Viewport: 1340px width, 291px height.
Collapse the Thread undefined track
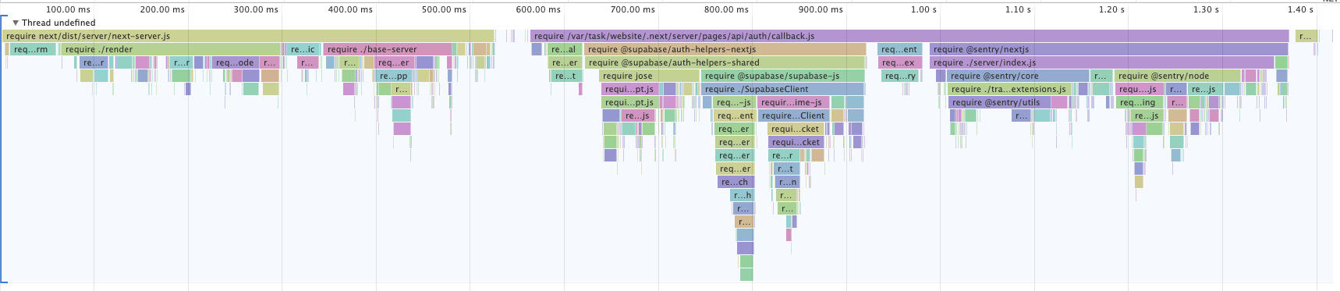(x=16, y=23)
